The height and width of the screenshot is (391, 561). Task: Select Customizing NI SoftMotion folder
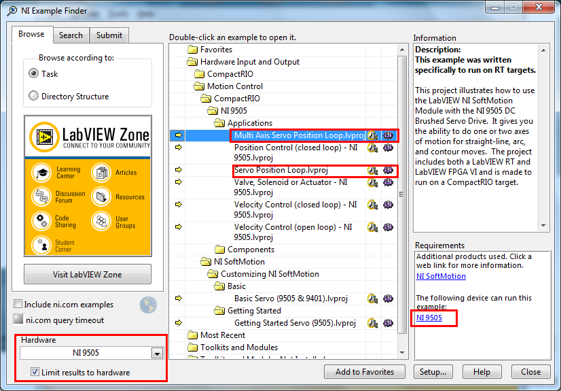(270, 274)
